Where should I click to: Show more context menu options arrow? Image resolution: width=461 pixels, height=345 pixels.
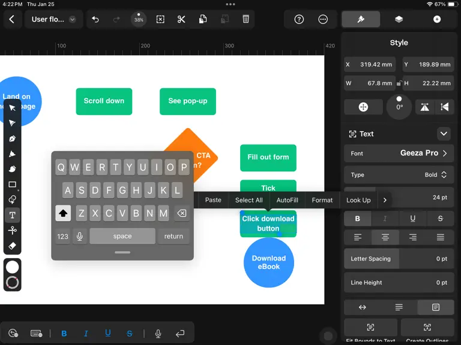(385, 200)
